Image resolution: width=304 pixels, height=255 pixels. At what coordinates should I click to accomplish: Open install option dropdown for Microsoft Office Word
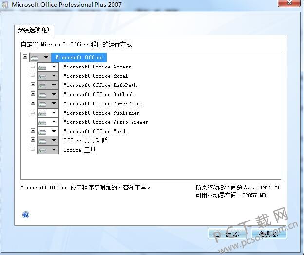(x=48, y=131)
